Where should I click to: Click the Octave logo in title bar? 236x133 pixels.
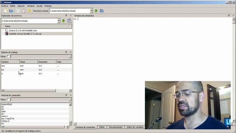2,2
